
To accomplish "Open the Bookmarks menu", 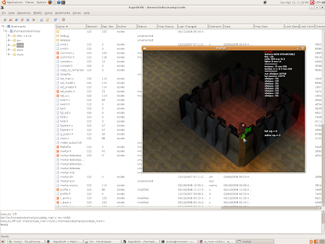I will click(x=62, y=13).
